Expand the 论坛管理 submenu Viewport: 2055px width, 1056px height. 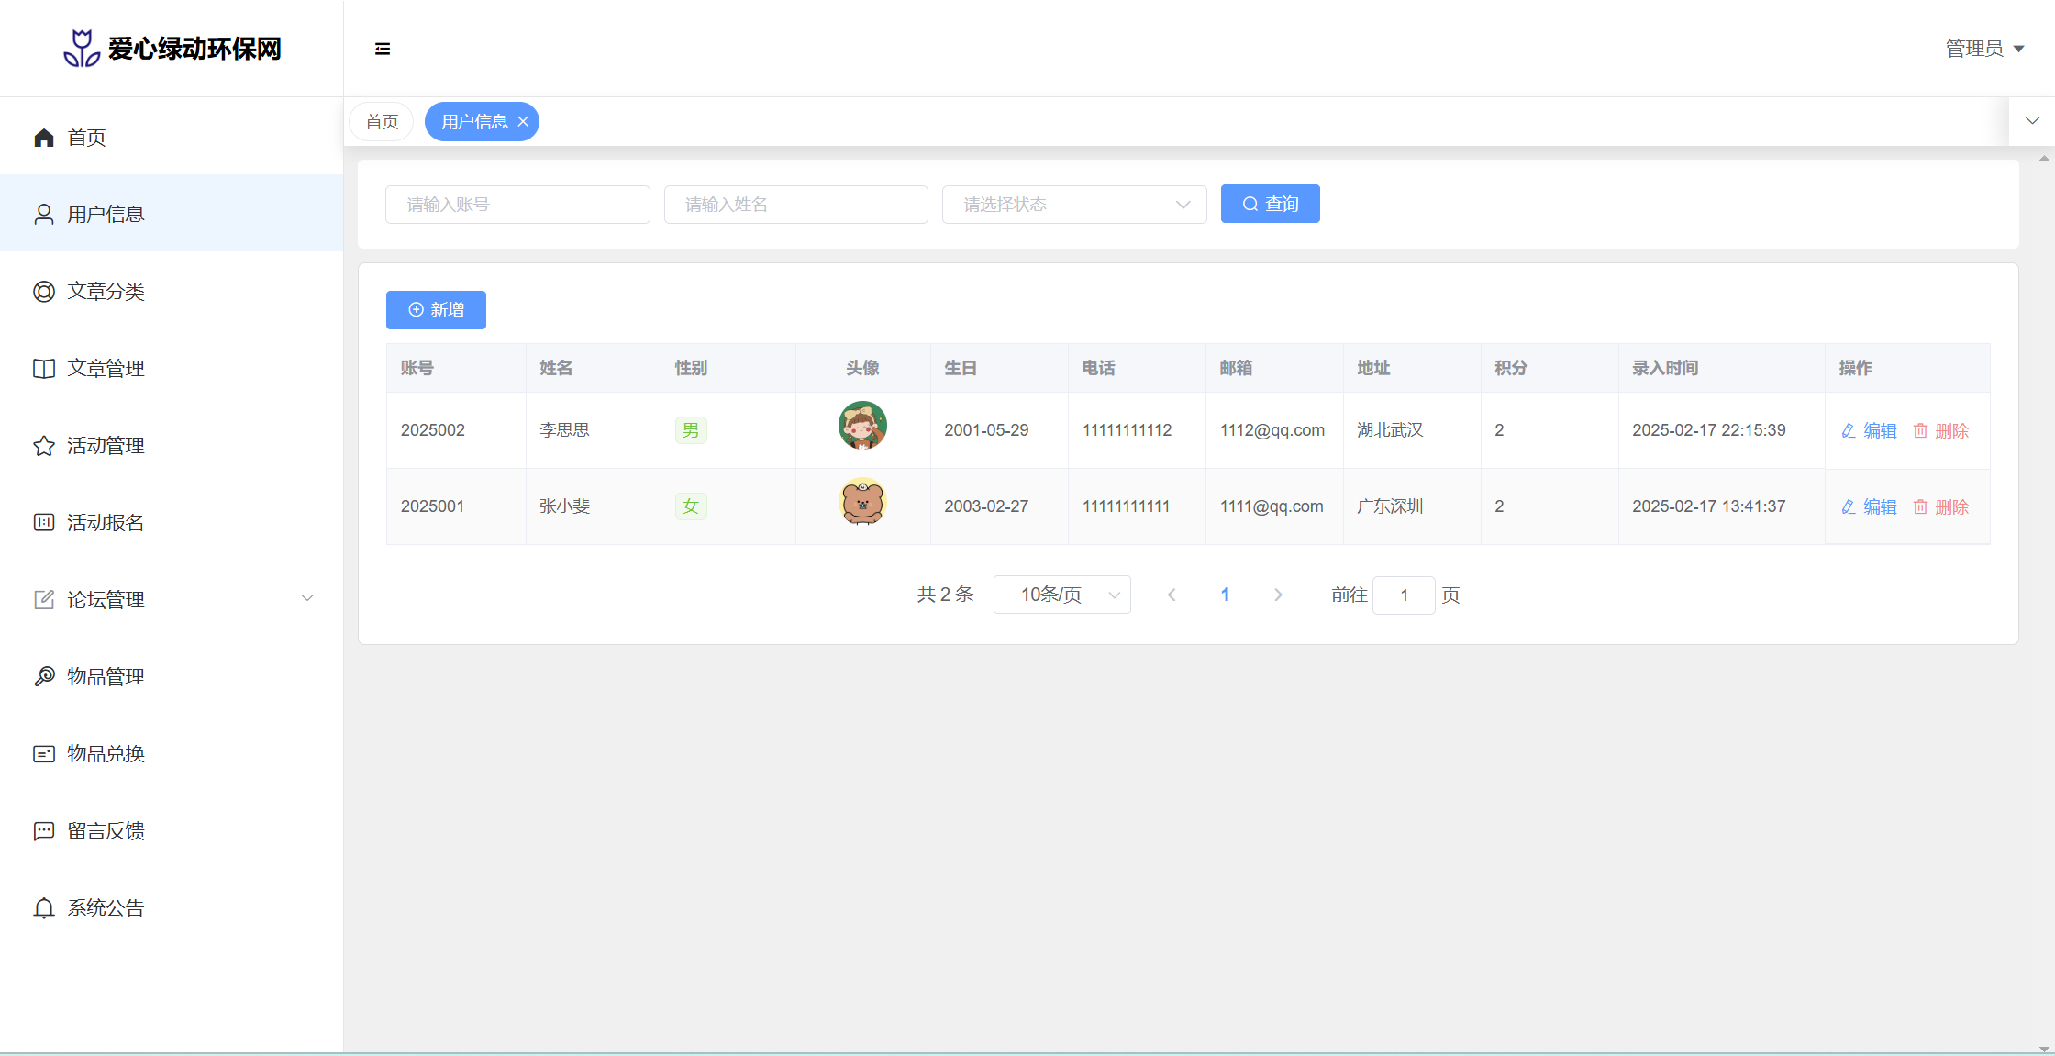tap(307, 599)
